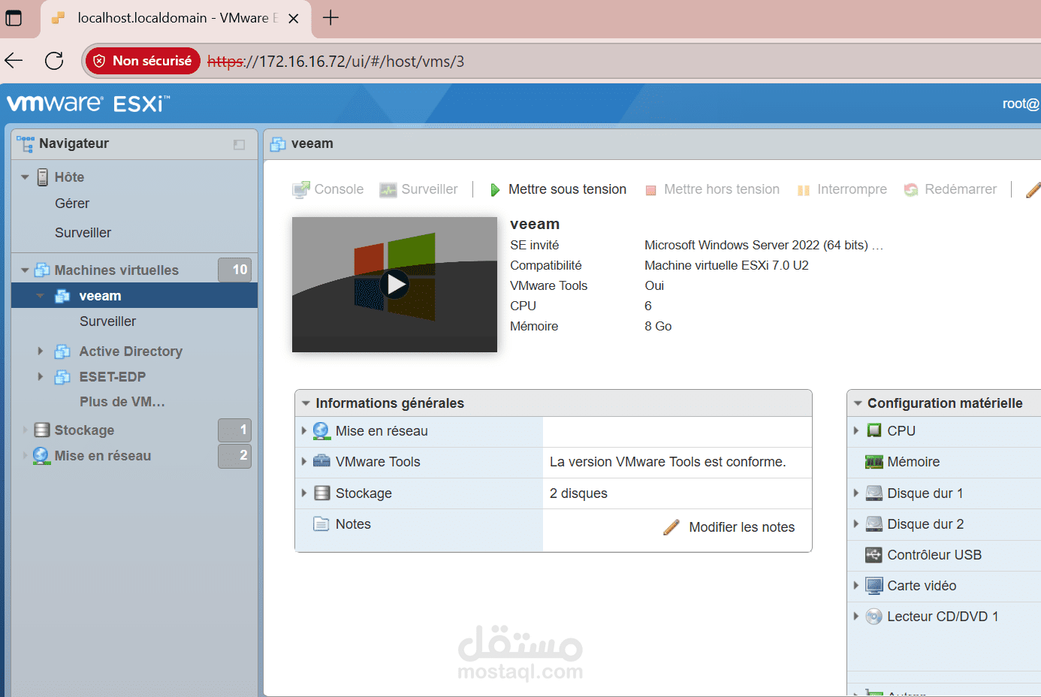Viewport: 1041px width, 697px height.
Task: Click the browser back arrow
Action: point(14,61)
